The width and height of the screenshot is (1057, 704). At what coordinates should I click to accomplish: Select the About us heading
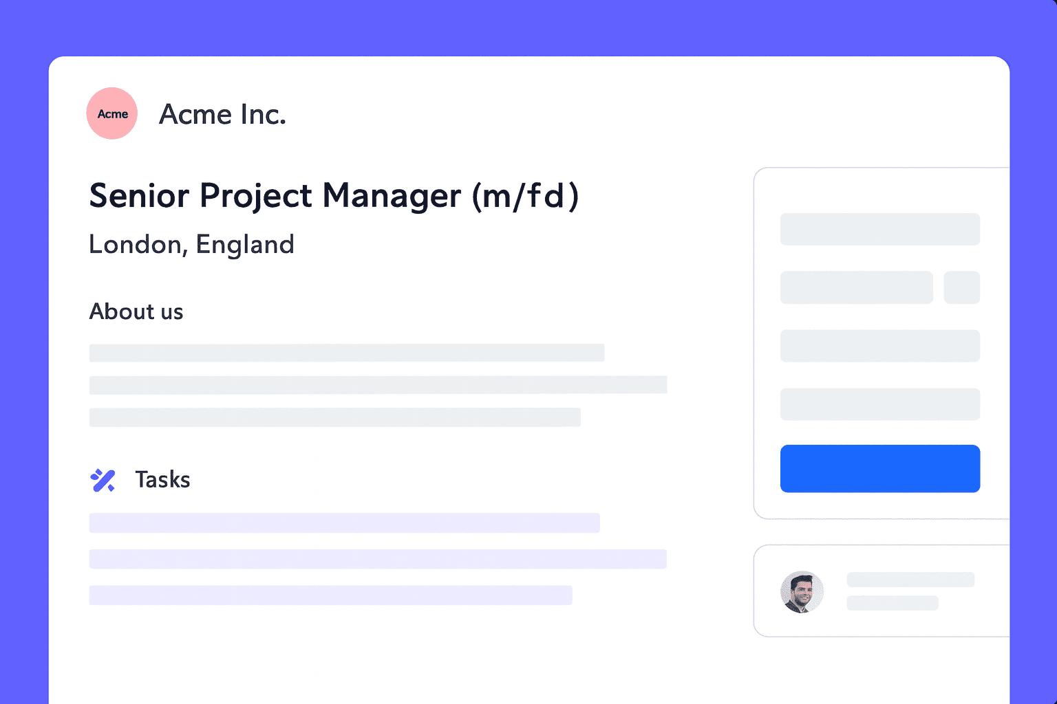point(136,311)
